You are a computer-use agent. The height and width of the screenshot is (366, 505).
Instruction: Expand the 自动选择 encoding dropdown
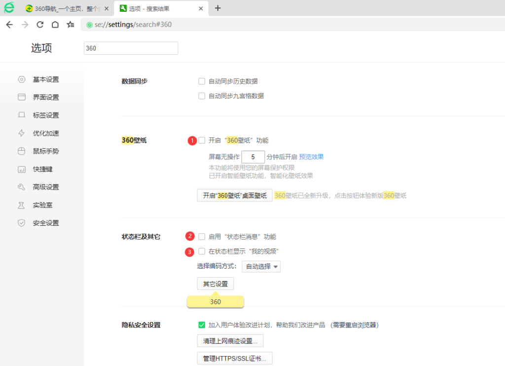(261, 267)
